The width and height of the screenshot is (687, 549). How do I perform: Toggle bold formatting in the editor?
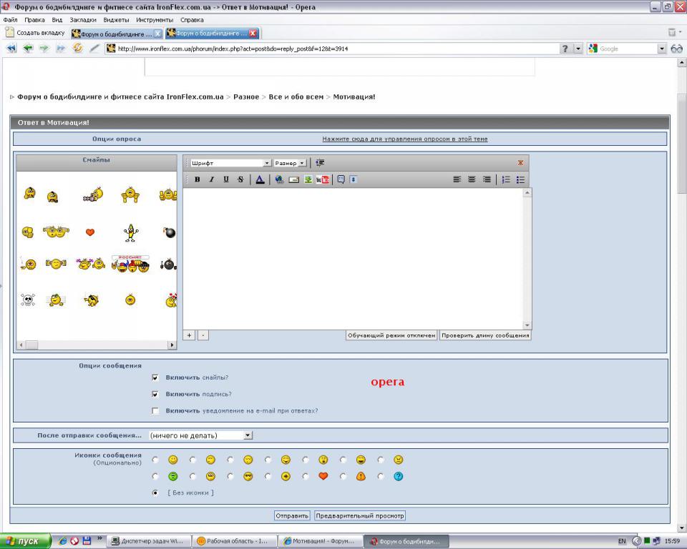(x=198, y=179)
